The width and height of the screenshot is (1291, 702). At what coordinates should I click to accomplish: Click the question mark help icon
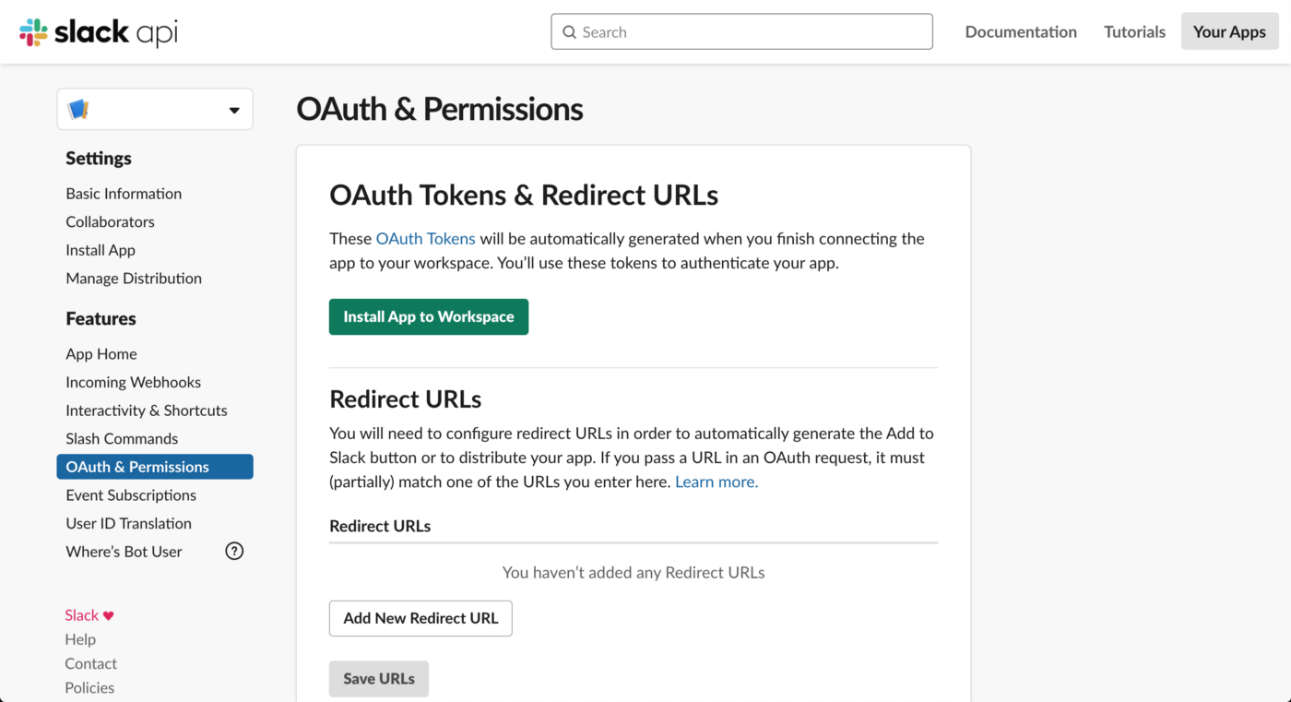click(234, 552)
